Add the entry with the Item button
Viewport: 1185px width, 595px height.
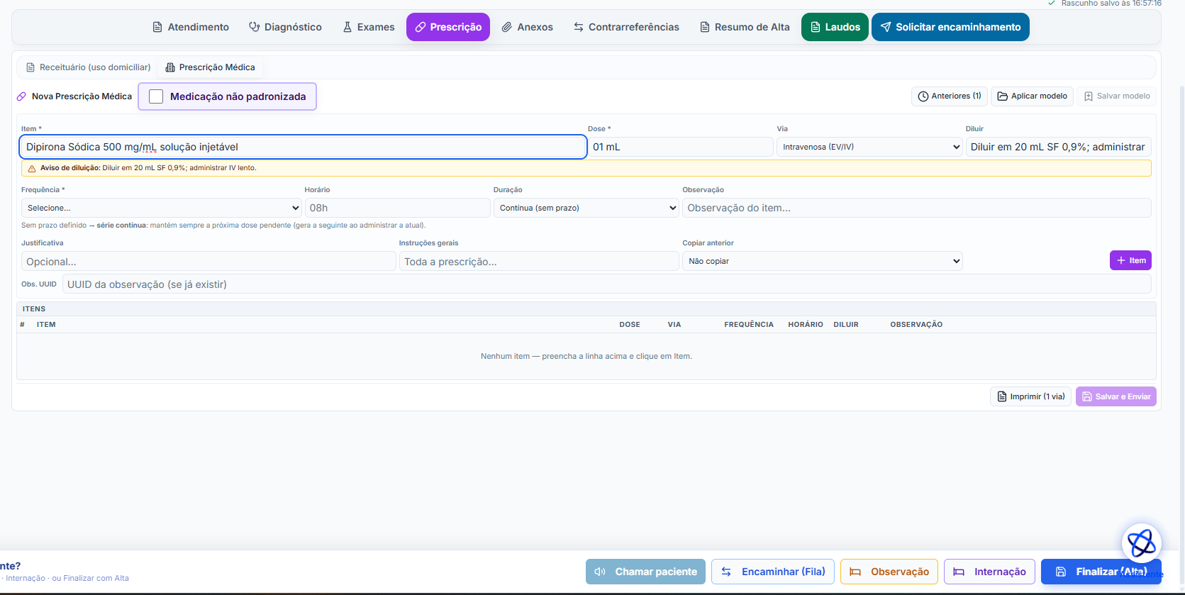[x=1130, y=260]
